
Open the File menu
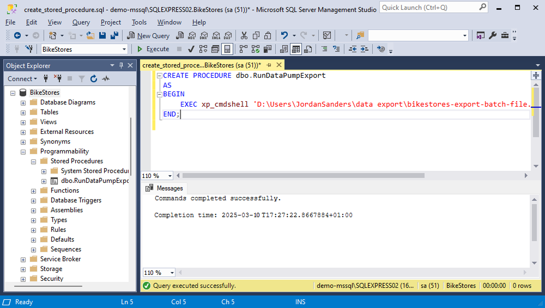tap(10, 22)
